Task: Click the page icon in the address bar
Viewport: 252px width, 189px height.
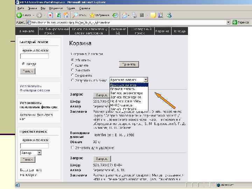Action: [x=29, y=22]
